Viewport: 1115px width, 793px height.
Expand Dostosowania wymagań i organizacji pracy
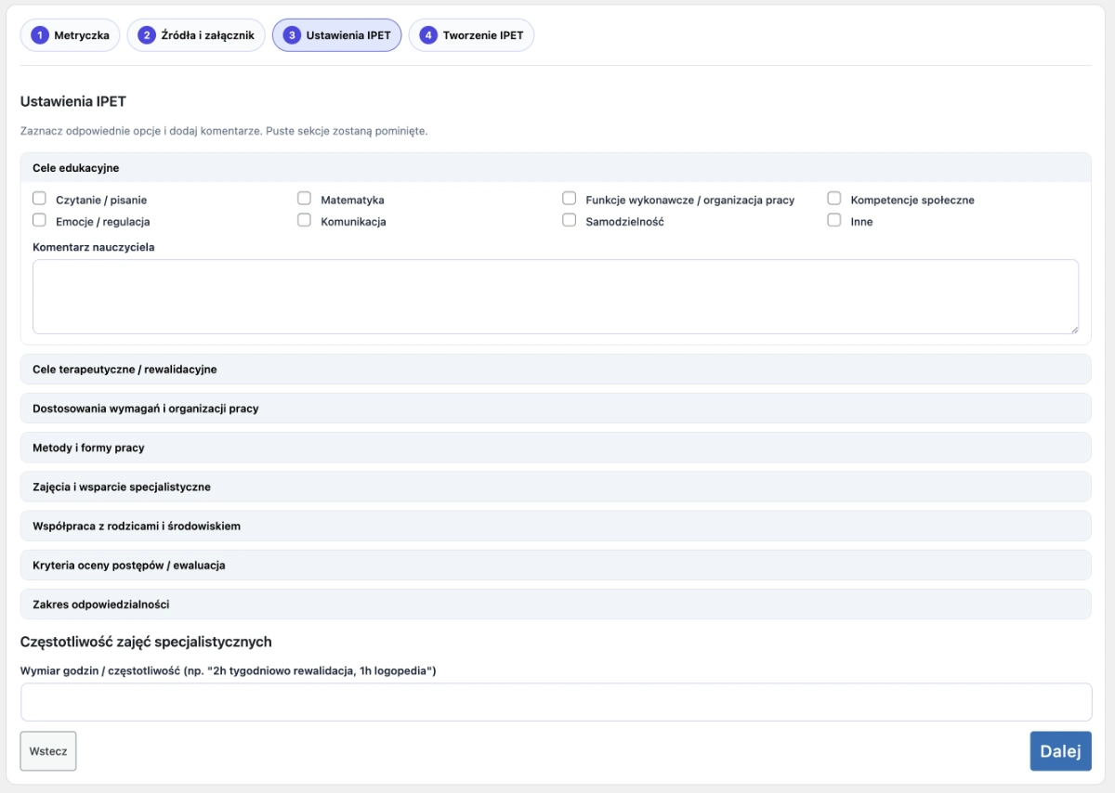click(555, 409)
